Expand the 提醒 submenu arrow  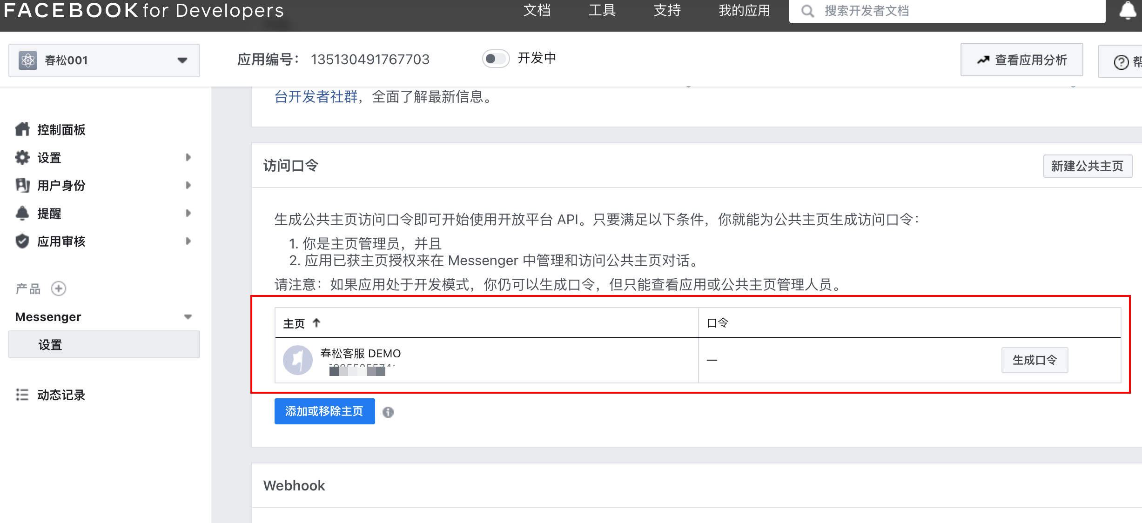click(x=188, y=213)
